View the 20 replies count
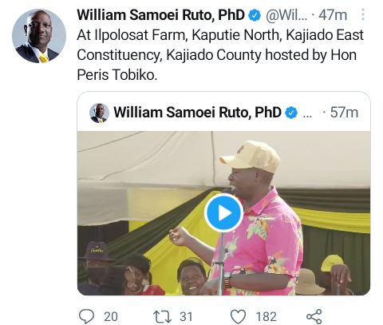The image size is (383, 325). (x=111, y=317)
